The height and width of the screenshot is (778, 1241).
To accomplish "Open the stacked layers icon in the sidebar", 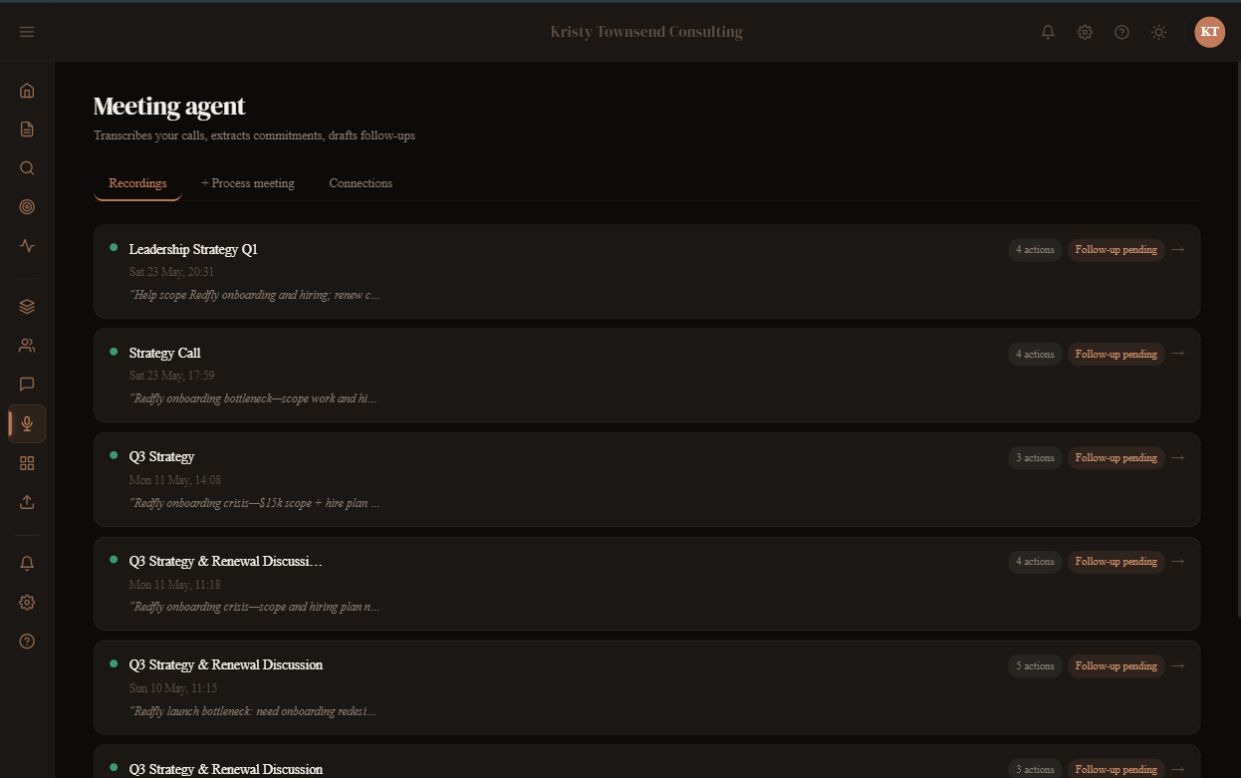I will [x=27, y=307].
